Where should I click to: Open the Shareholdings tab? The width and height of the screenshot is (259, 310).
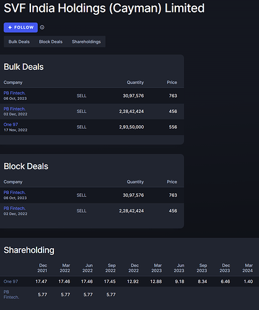tap(86, 42)
